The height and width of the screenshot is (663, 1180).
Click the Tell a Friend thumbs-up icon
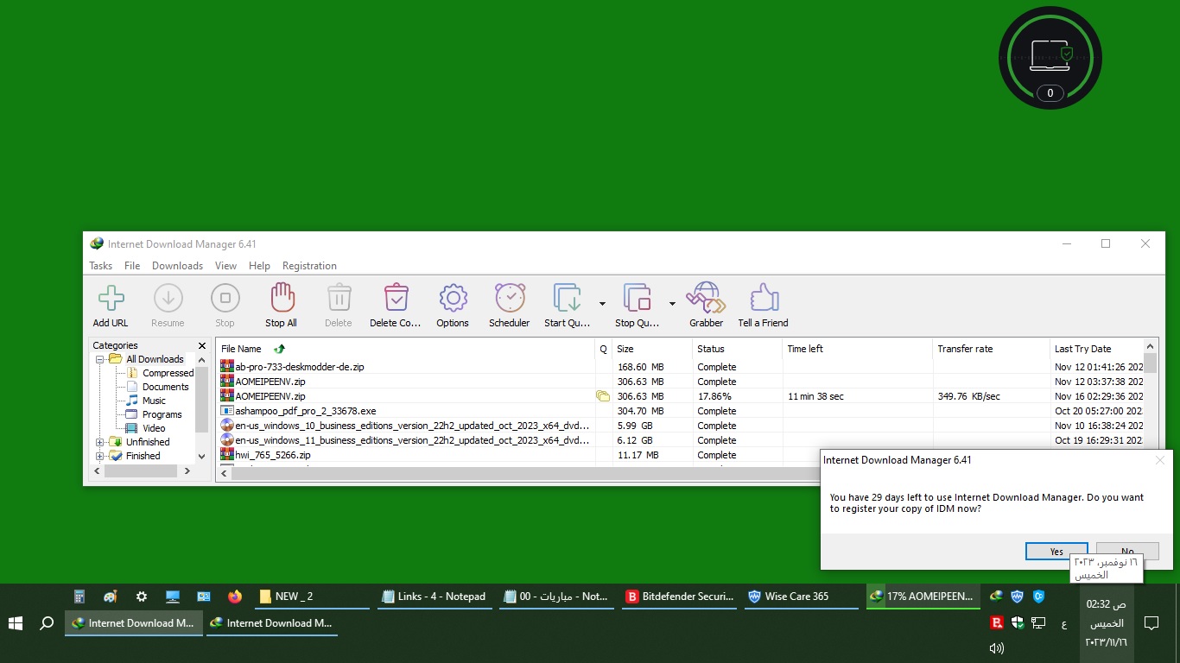[x=764, y=299]
